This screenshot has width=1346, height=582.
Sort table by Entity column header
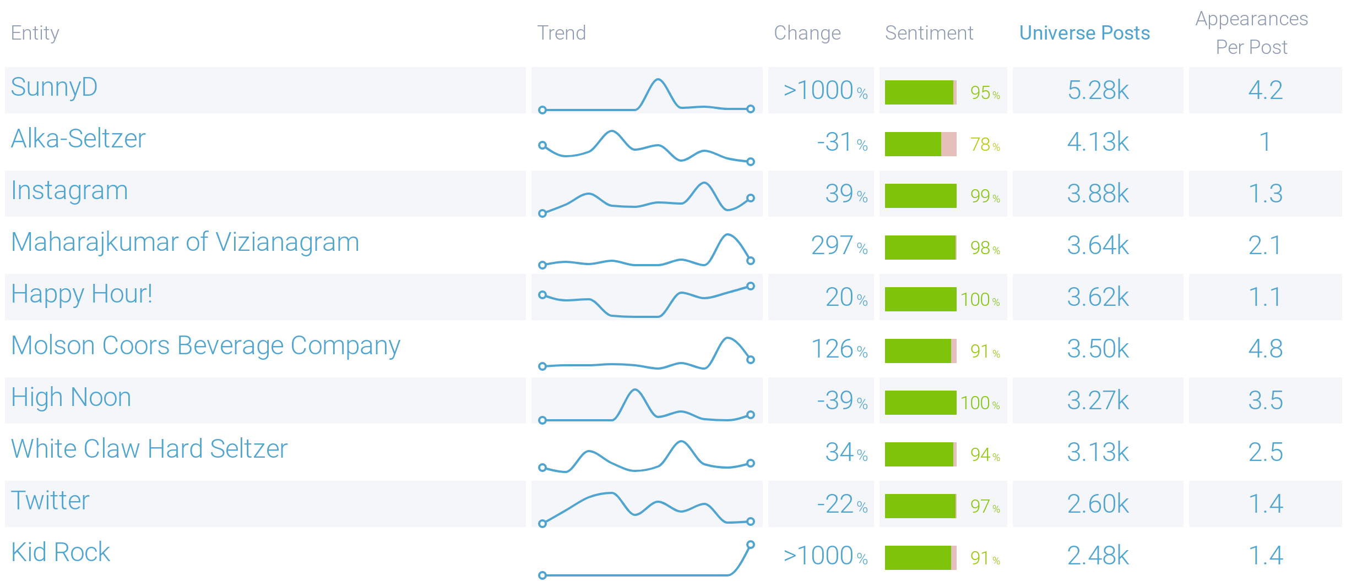coord(35,33)
